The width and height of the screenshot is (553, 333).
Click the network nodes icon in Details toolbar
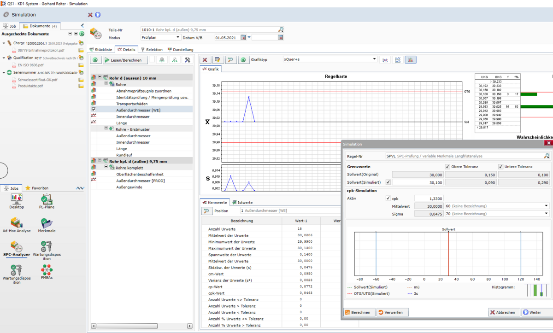(162, 60)
